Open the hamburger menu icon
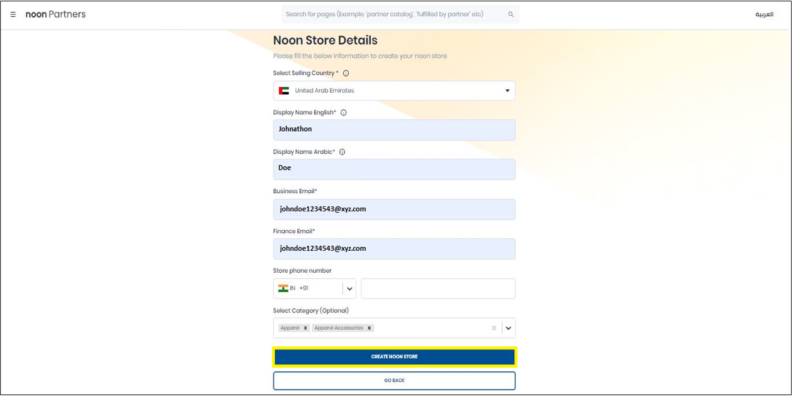The image size is (793, 397). pos(13,14)
